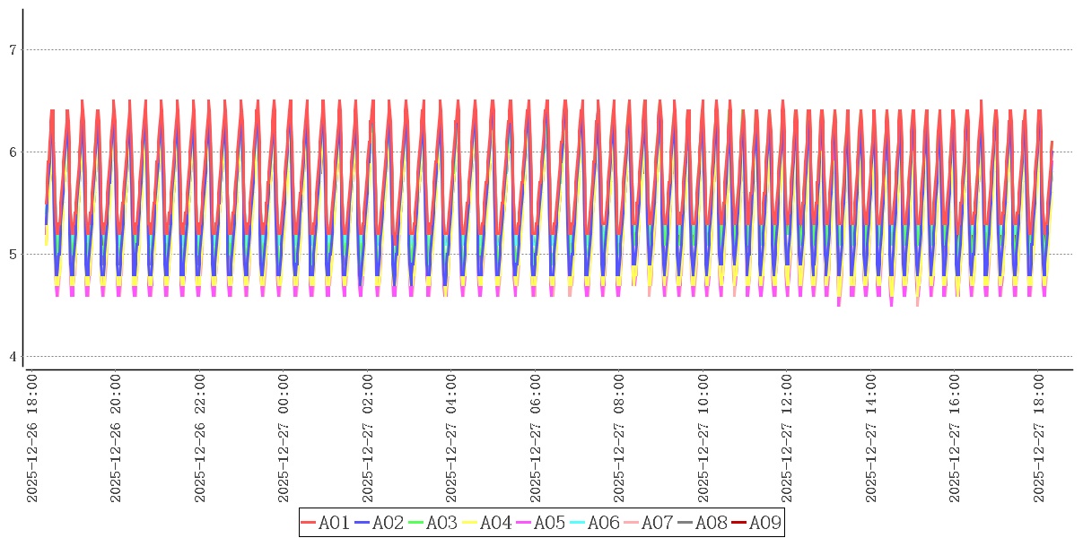Image resolution: width=1083 pixels, height=538 pixels.
Task: Click the y-axis value 4 label
Action: click(x=13, y=357)
